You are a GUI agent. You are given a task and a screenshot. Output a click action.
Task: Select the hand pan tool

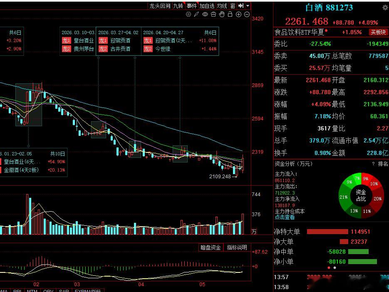[x=222, y=14]
